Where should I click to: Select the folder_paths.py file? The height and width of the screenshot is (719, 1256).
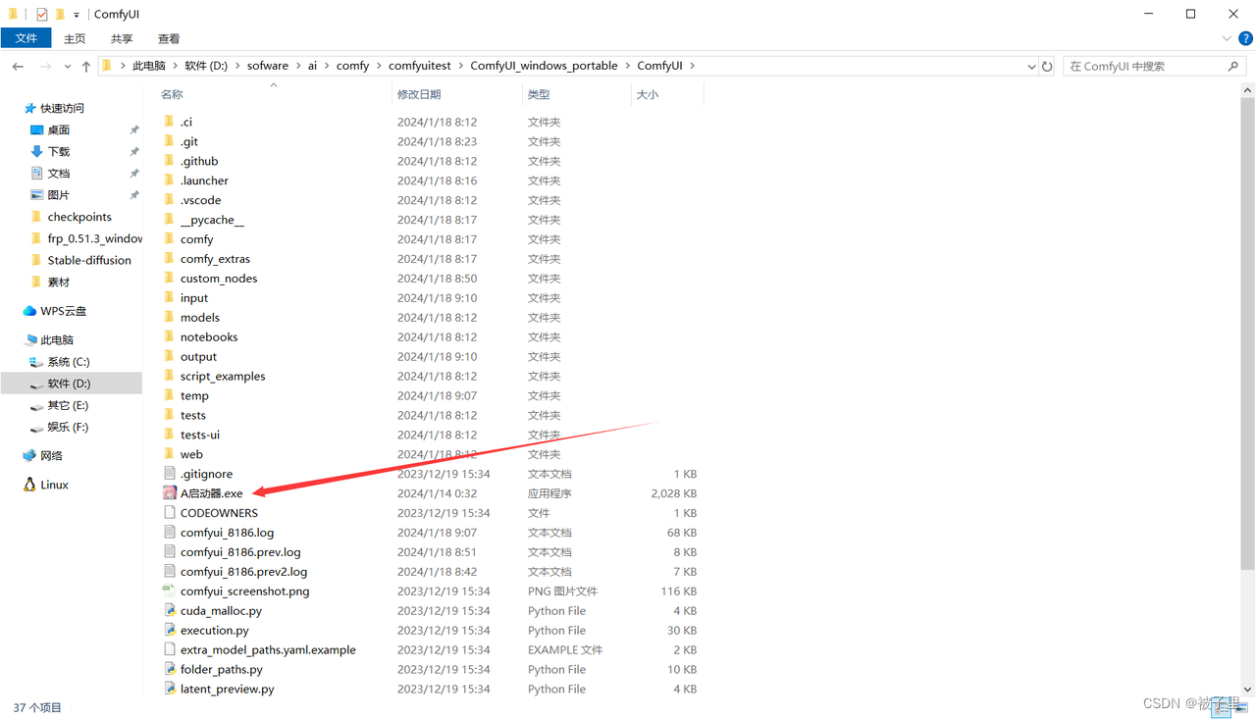[221, 670]
